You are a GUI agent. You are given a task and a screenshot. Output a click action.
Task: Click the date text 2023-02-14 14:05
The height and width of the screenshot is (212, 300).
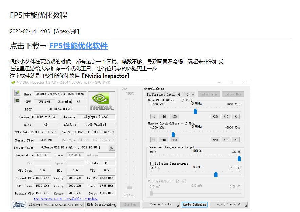coord(30,31)
